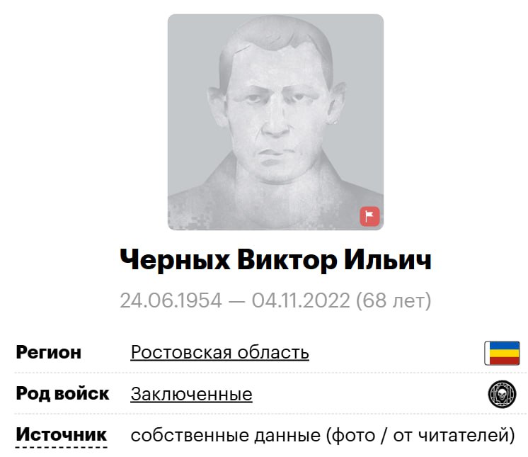Click the death date 04.11.2022

point(301,300)
